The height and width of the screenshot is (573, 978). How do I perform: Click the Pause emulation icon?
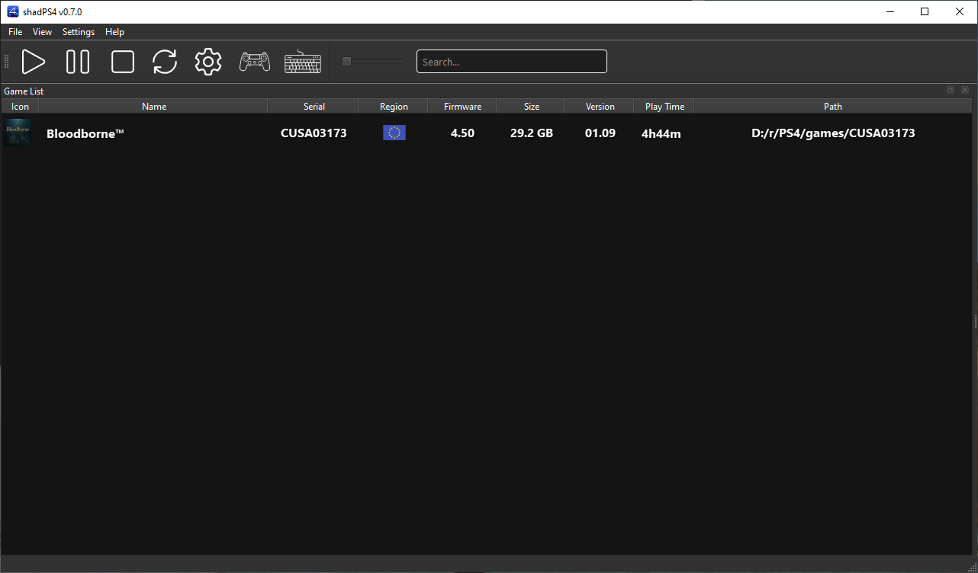pyautogui.click(x=78, y=62)
